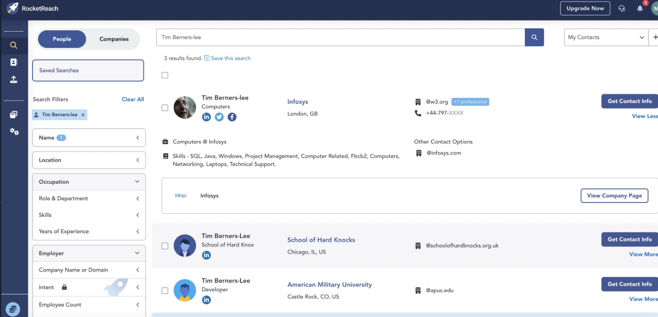Image resolution: width=658 pixels, height=317 pixels.
Task: Tick the checkbox for American Military University row
Action: point(165,291)
